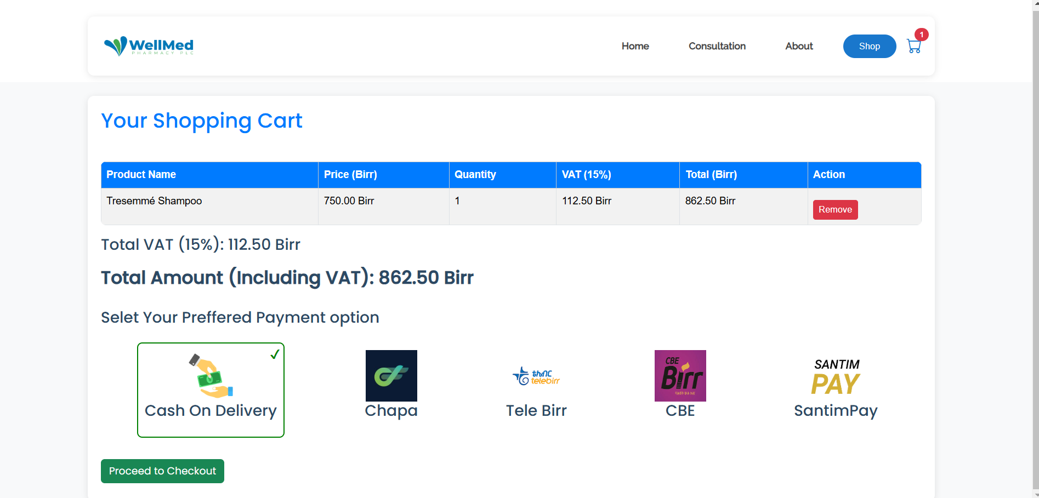This screenshot has height=498, width=1039.
Task: Click the page vertical scrollbar
Action: [x=1035, y=247]
